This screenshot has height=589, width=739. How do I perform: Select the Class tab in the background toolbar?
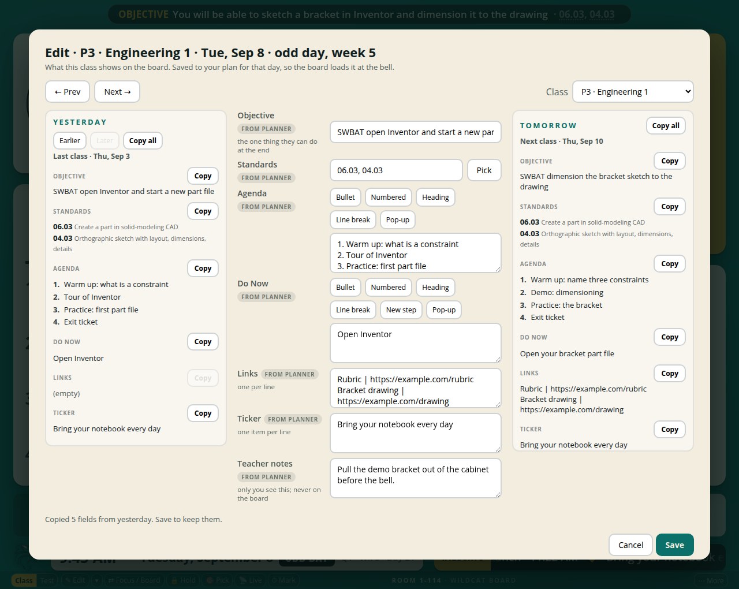24,581
